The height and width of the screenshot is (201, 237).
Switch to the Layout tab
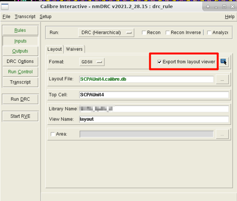pyautogui.click(x=55, y=49)
